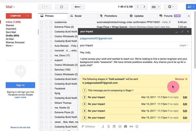Click the snooze clock on custservice email
Screen dimensions: 196x131
point(51,22)
